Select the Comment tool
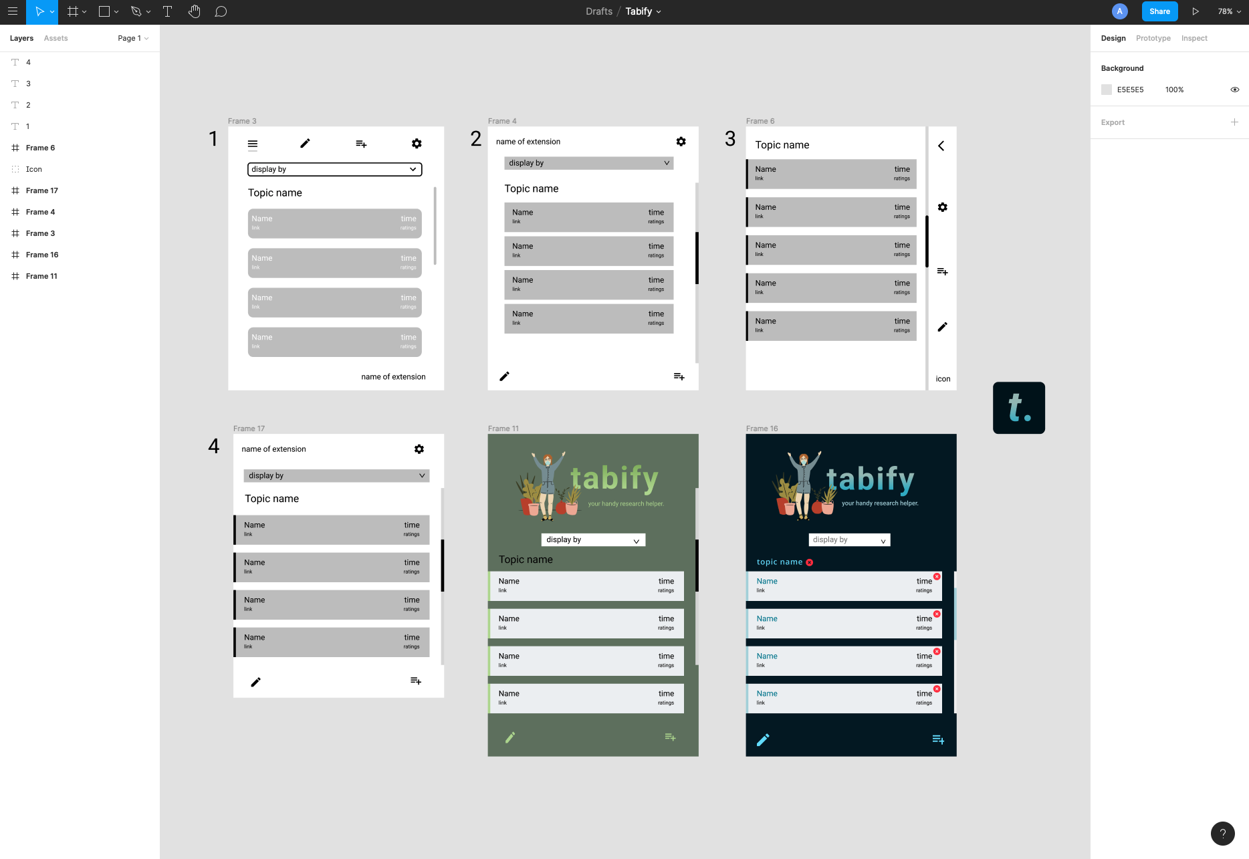This screenshot has height=859, width=1249. click(221, 11)
